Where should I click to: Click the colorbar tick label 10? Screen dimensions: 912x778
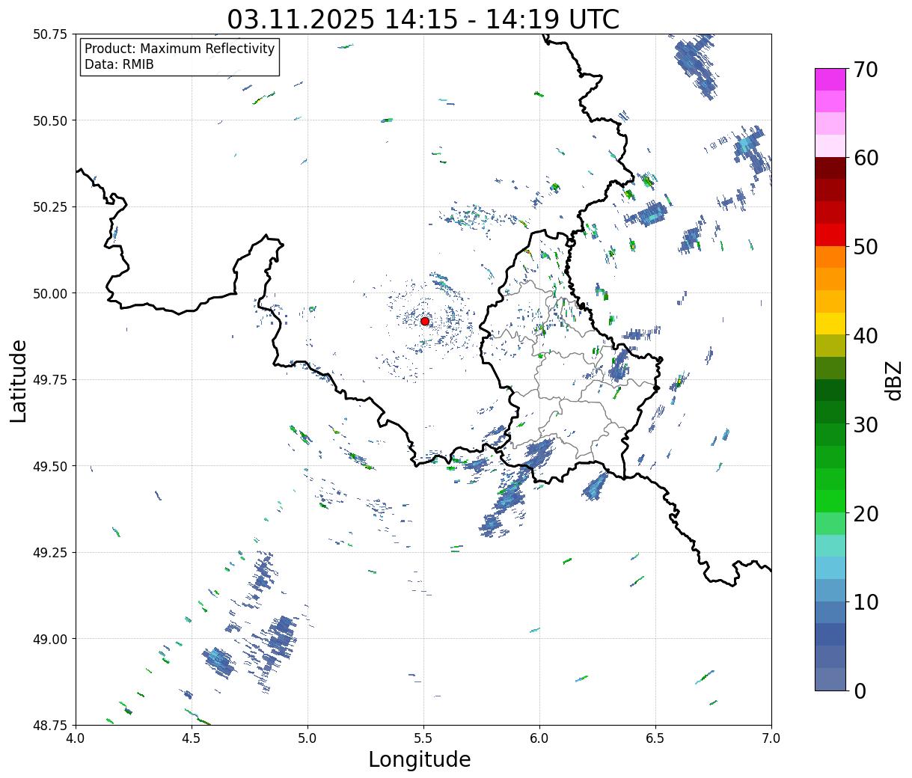[x=865, y=602]
